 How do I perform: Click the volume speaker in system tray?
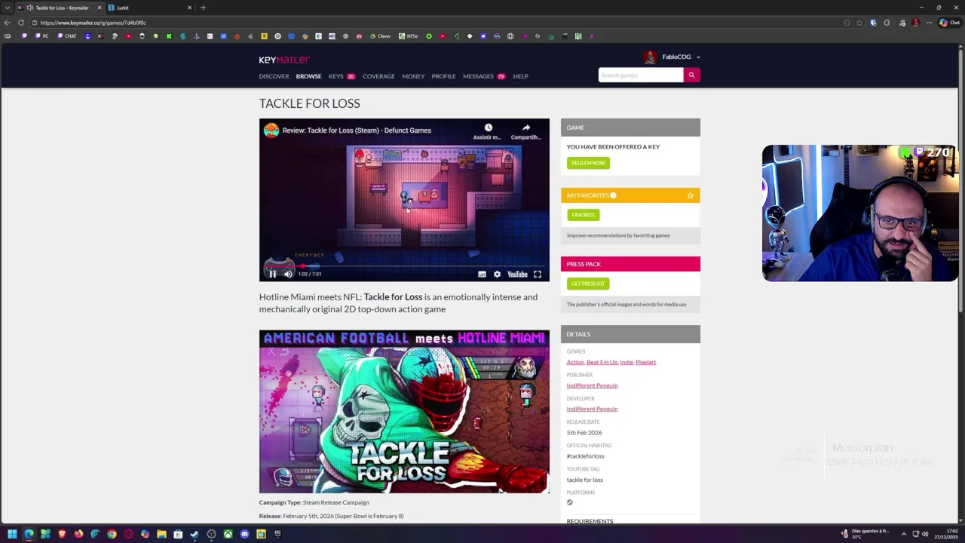click(925, 534)
